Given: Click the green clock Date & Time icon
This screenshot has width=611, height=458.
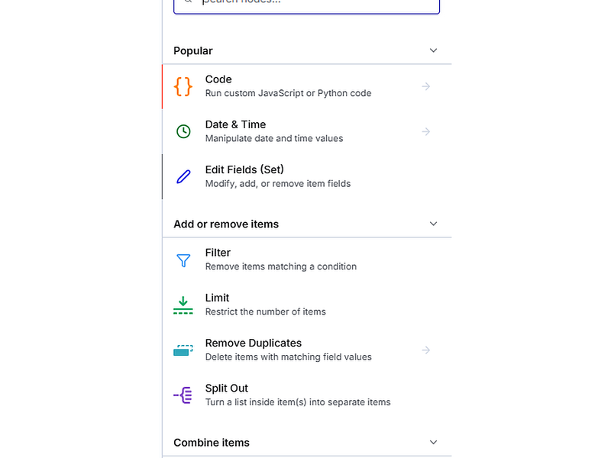Looking at the screenshot, I should (x=183, y=131).
